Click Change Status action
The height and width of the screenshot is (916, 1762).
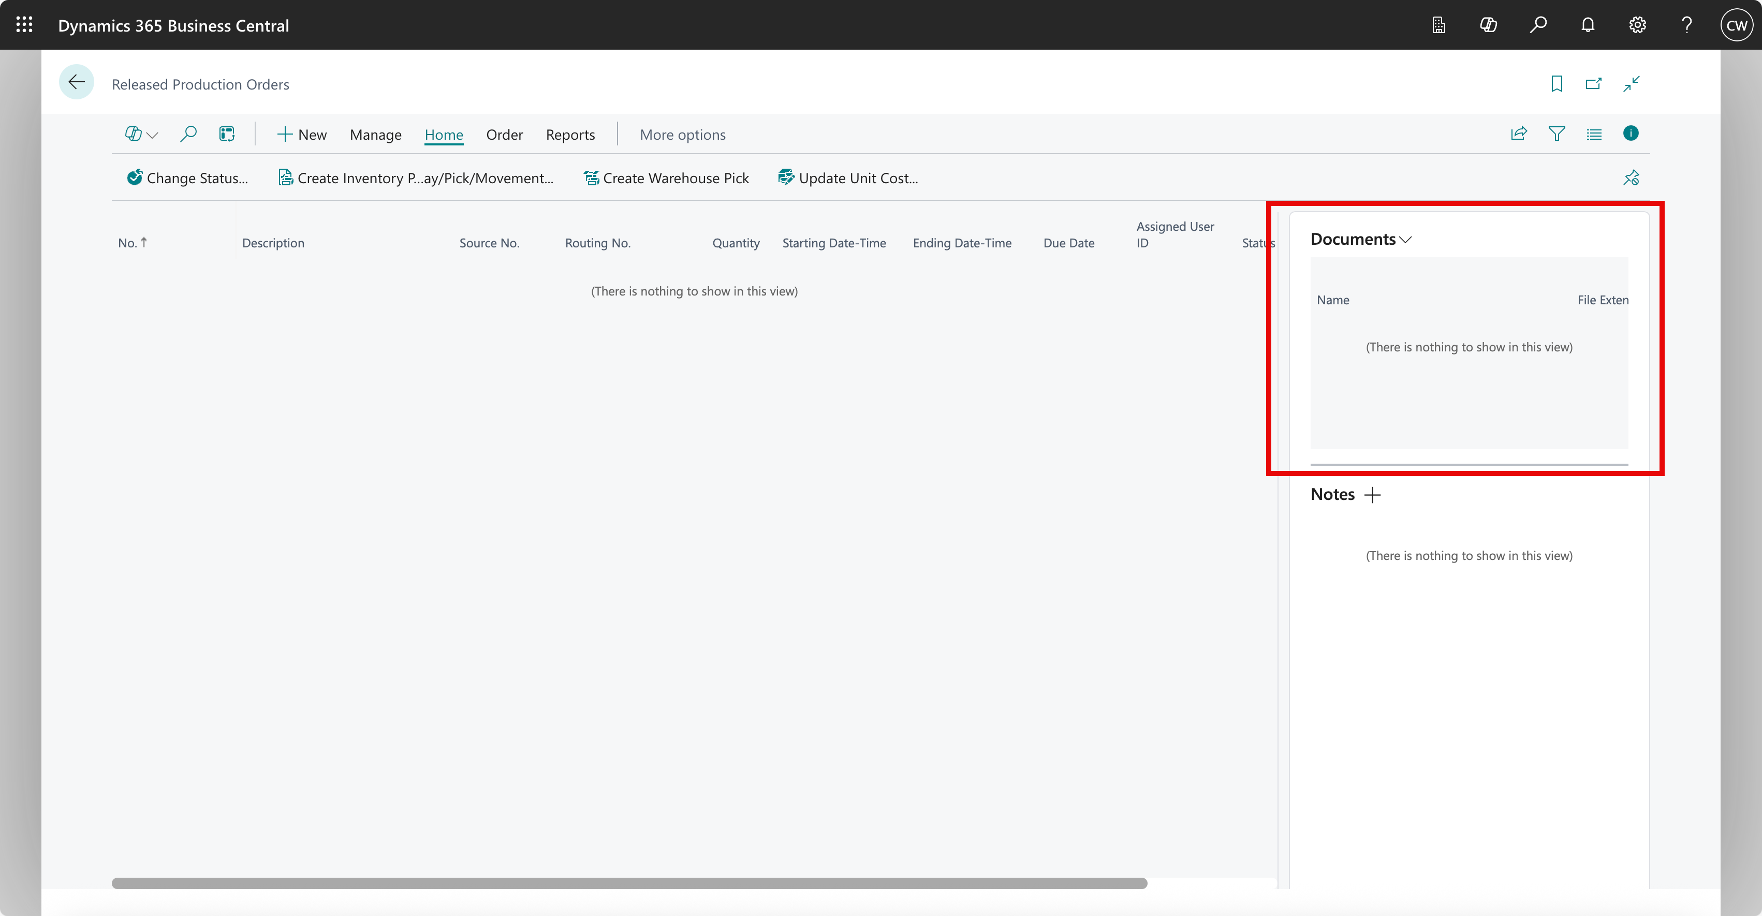point(187,178)
